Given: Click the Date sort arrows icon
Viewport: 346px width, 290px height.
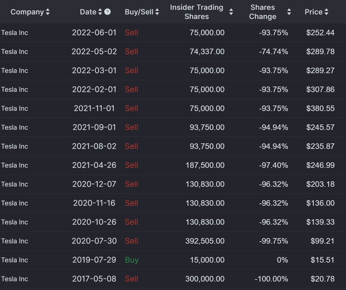Looking at the screenshot, I should pos(100,12).
